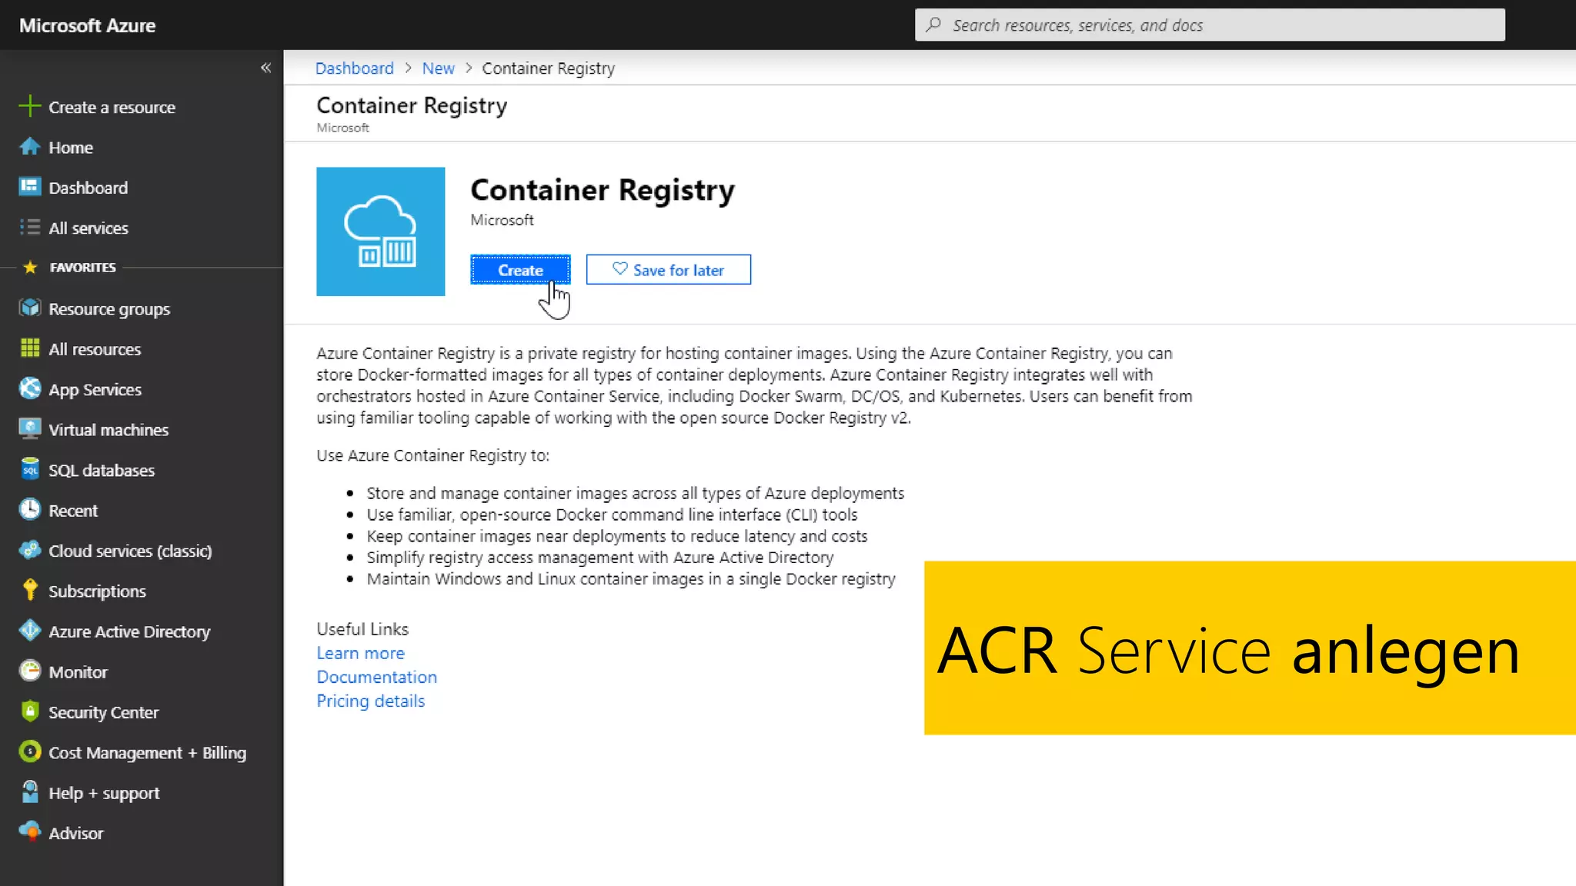The height and width of the screenshot is (886, 1576).
Task: Go to Virtual machines in sidebar
Action: (109, 429)
